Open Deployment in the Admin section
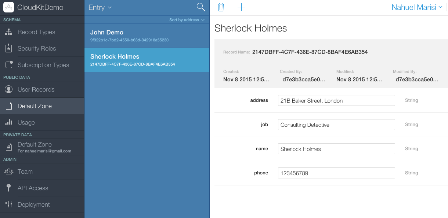Screen dimensions: 448x218 [x=42, y=204]
